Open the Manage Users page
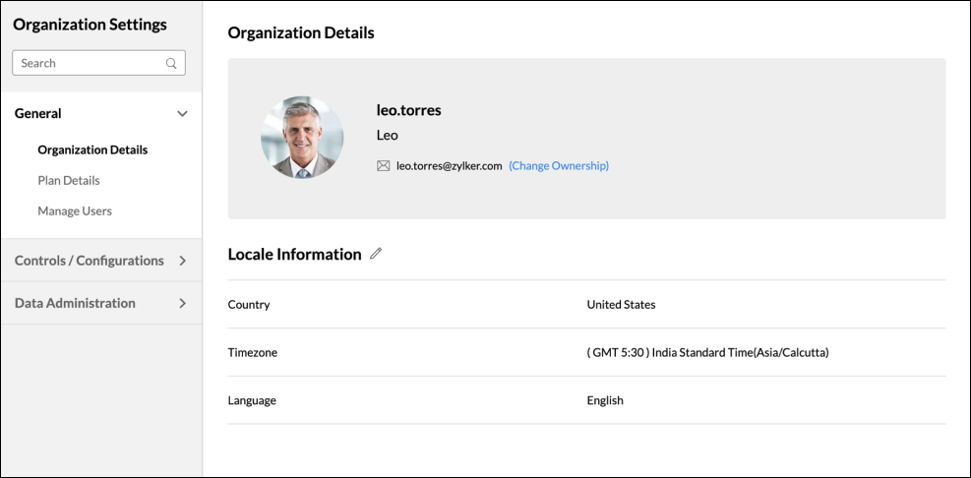Image resolution: width=971 pixels, height=478 pixels. click(75, 211)
